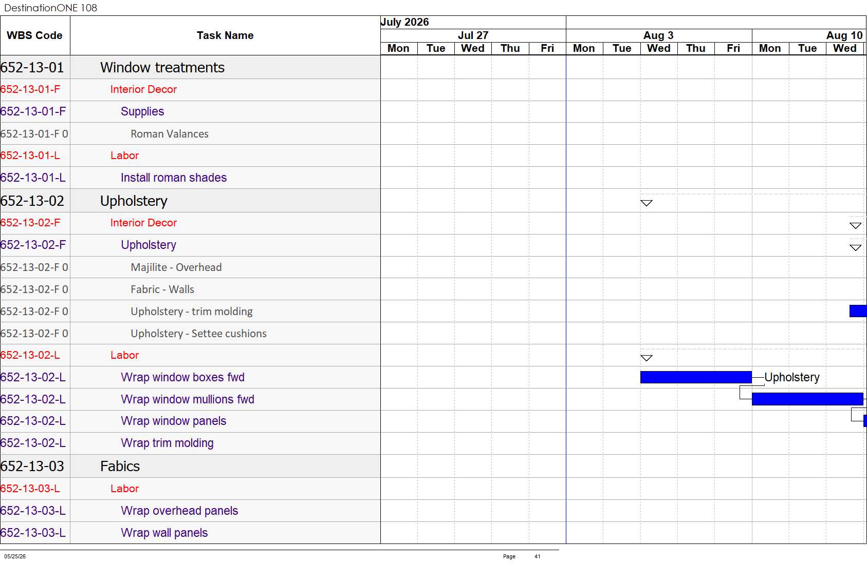Click the WBS Code column header
Screen dimensions: 867x563
34,35
